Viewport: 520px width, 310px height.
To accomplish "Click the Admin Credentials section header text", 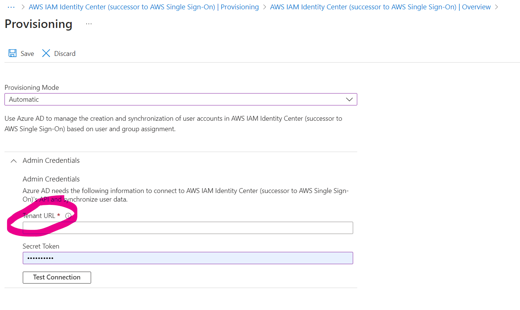I will tap(51, 161).
